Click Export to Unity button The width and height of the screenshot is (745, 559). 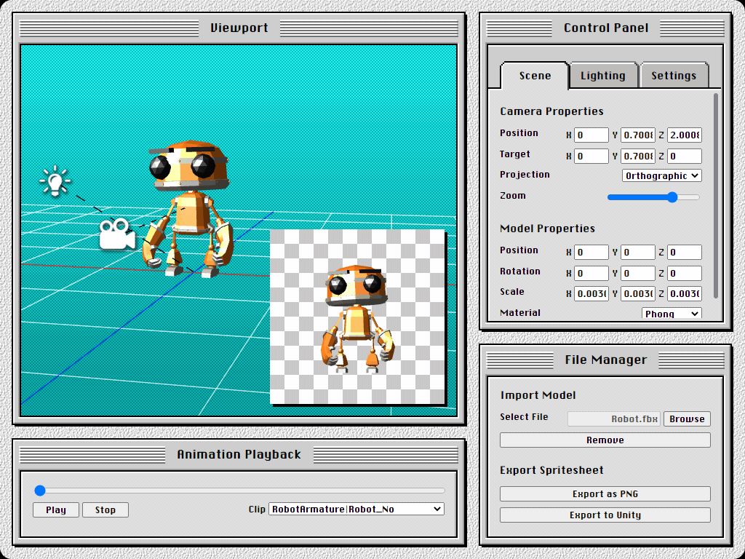(605, 515)
